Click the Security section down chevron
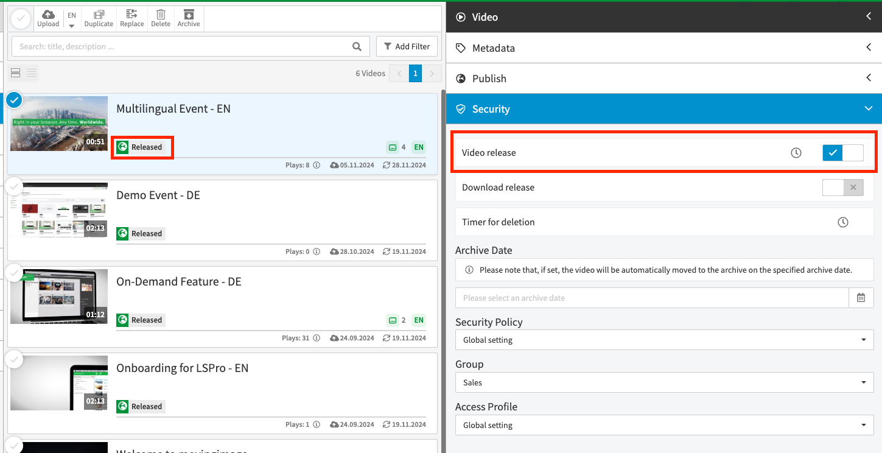882x453 pixels. [x=869, y=109]
